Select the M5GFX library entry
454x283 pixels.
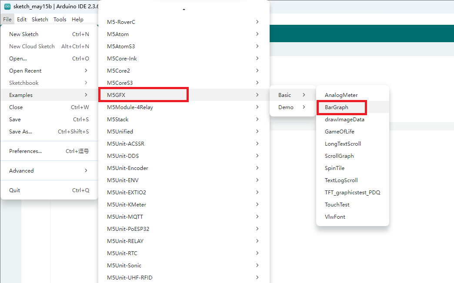click(x=184, y=95)
